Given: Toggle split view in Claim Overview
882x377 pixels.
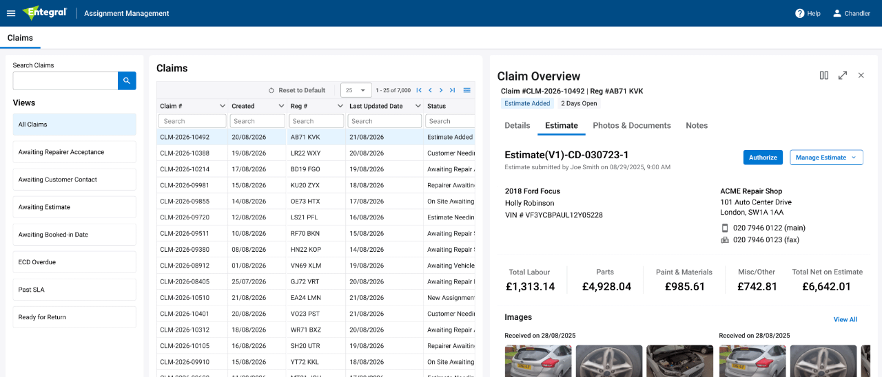Looking at the screenshot, I should click(x=824, y=76).
